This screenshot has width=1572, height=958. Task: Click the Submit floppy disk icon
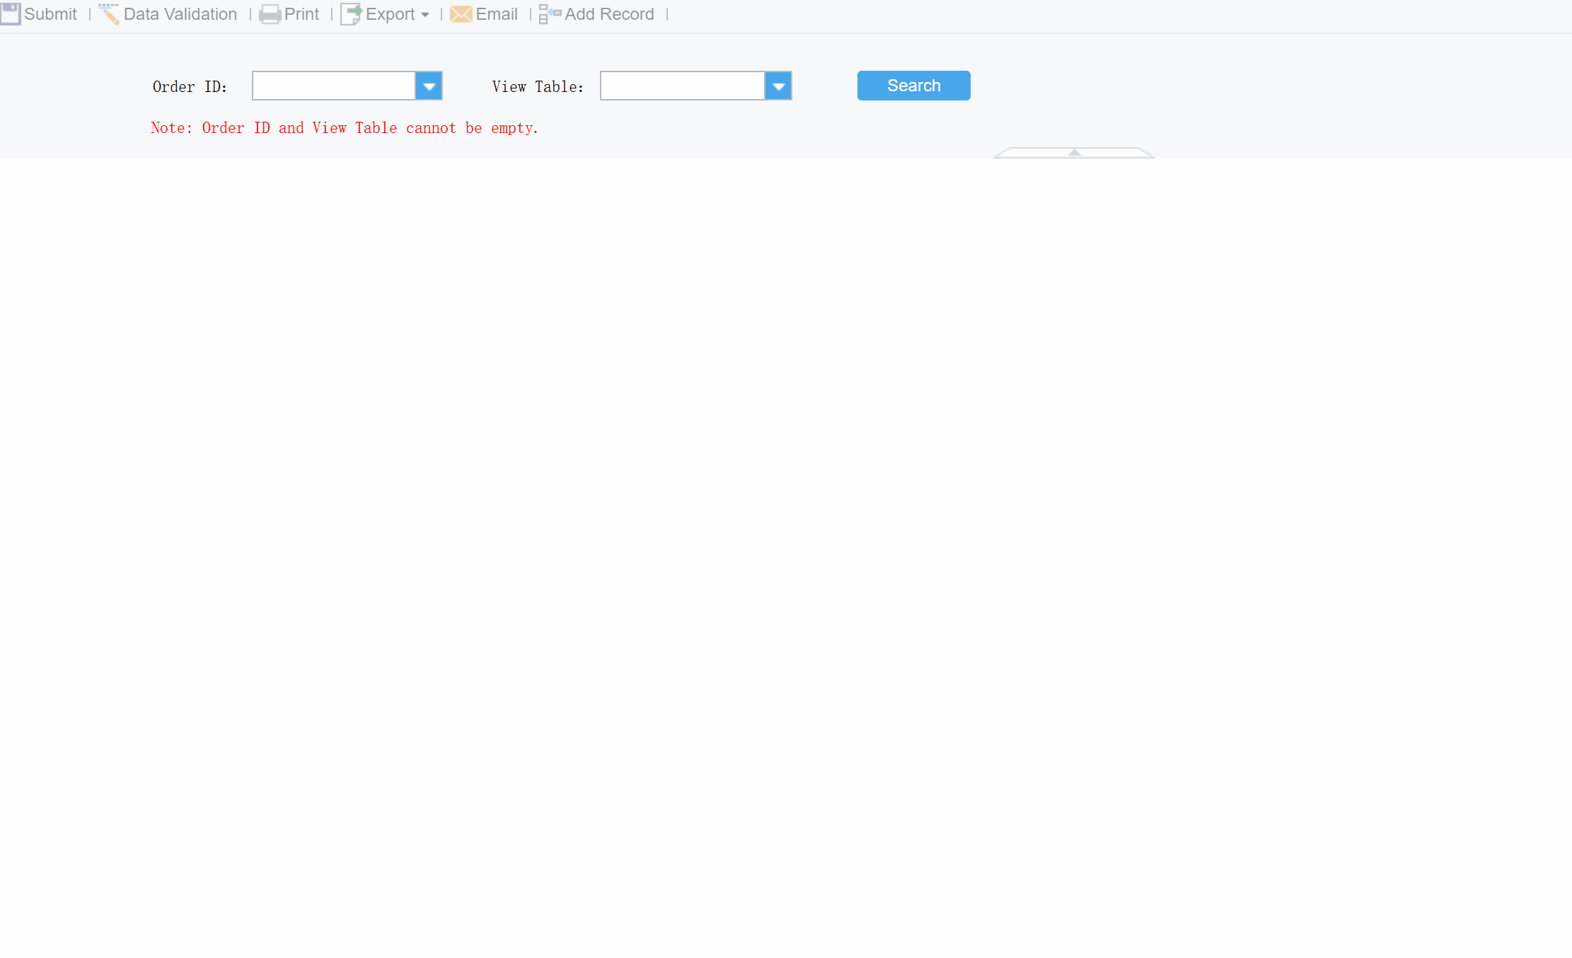[11, 14]
